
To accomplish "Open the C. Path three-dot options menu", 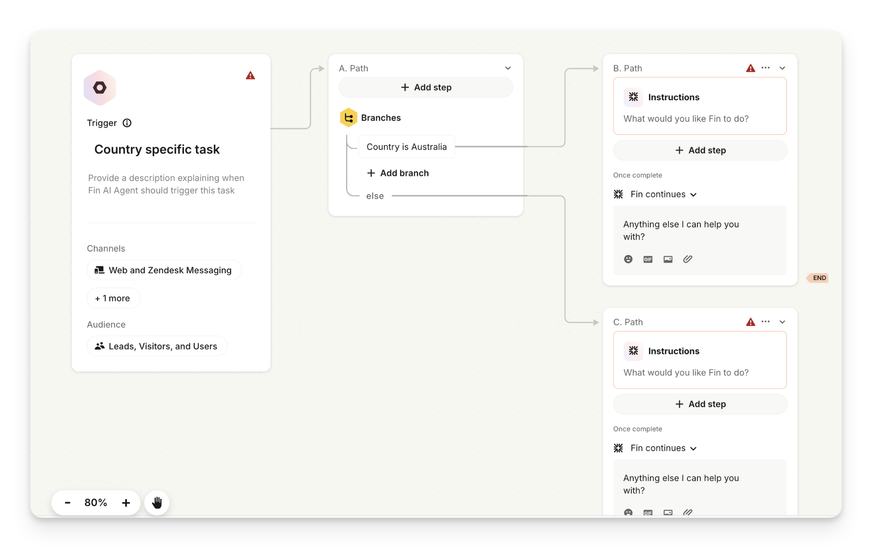I will point(765,322).
